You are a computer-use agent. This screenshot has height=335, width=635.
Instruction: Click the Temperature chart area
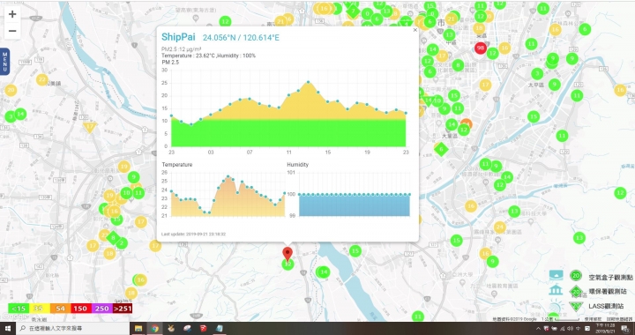(x=228, y=194)
